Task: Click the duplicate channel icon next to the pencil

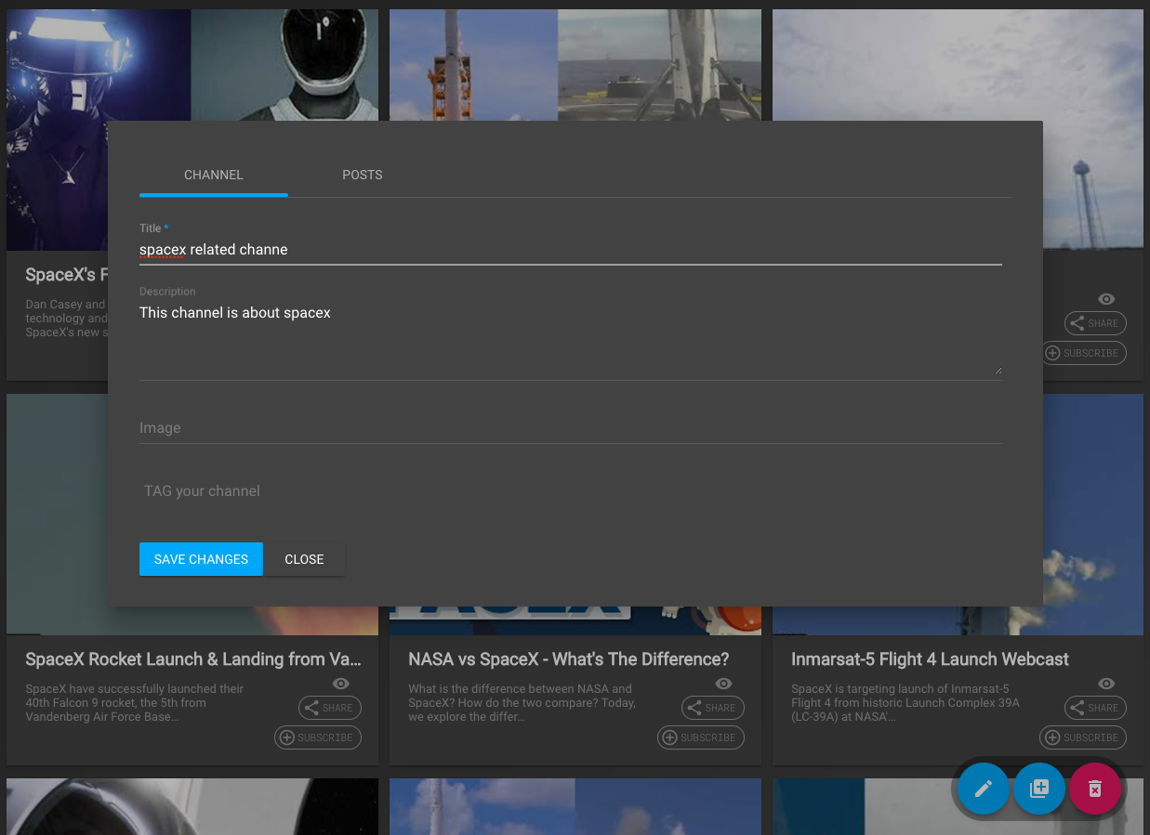Action: click(1038, 788)
